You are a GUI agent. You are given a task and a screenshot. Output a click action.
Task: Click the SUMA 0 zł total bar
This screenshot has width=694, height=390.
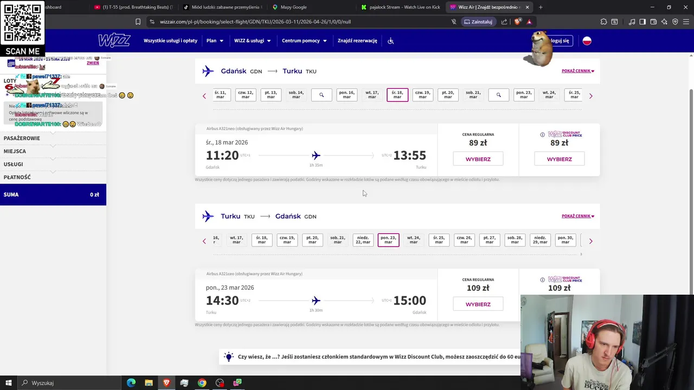pyautogui.click(x=53, y=194)
